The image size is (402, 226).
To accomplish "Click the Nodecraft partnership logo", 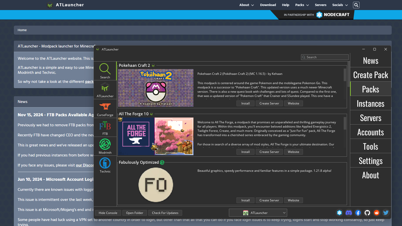I will (x=333, y=15).
